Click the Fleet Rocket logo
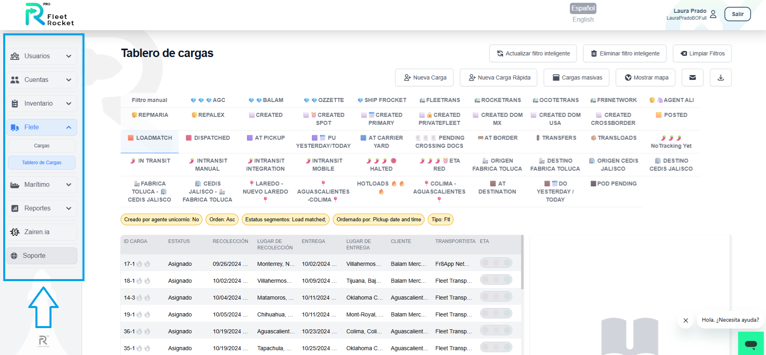 tap(49, 14)
